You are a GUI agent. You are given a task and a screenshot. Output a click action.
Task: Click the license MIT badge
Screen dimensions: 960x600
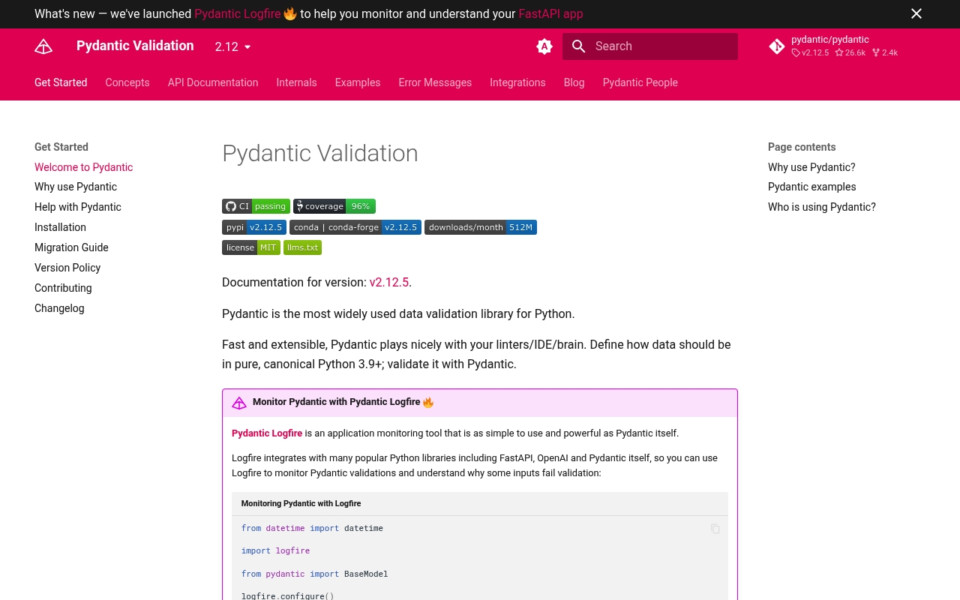point(251,247)
